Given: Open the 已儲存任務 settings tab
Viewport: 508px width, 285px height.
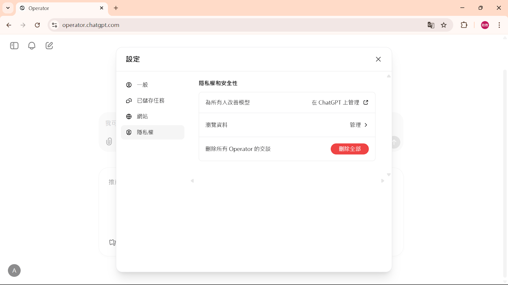Looking at the screenshot, I should pos(152,101).
